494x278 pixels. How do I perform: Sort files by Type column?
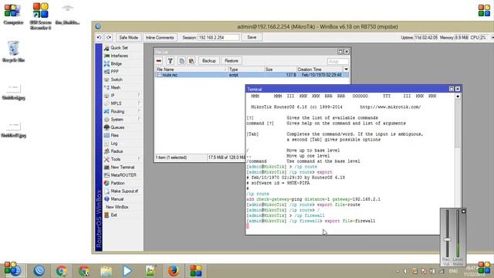coord(245,69)
